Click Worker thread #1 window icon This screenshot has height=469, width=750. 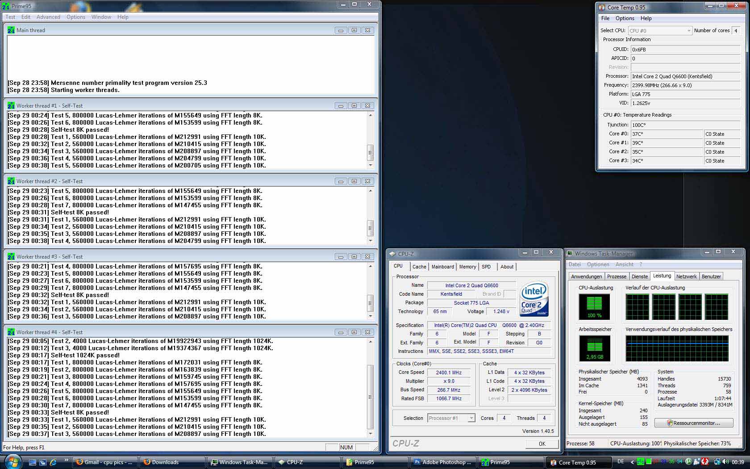coord(11,105)
